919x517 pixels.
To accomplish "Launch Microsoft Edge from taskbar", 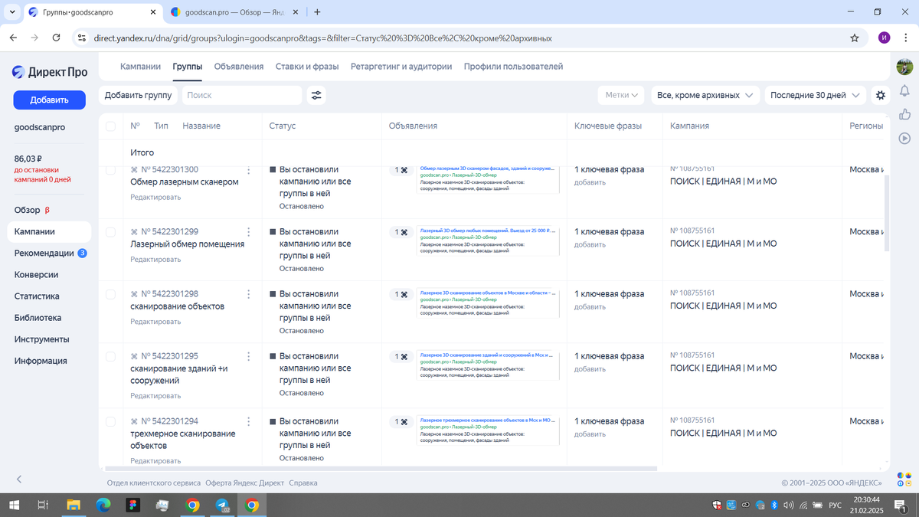I will tap(103, 506).
